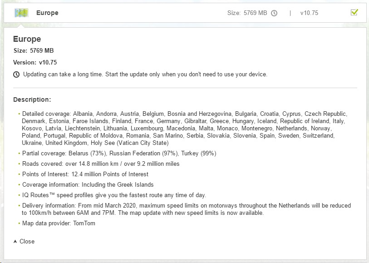Viewport: 369px width, 263px height.
Task: Click the Description: heading
Action: pos(32,99)
